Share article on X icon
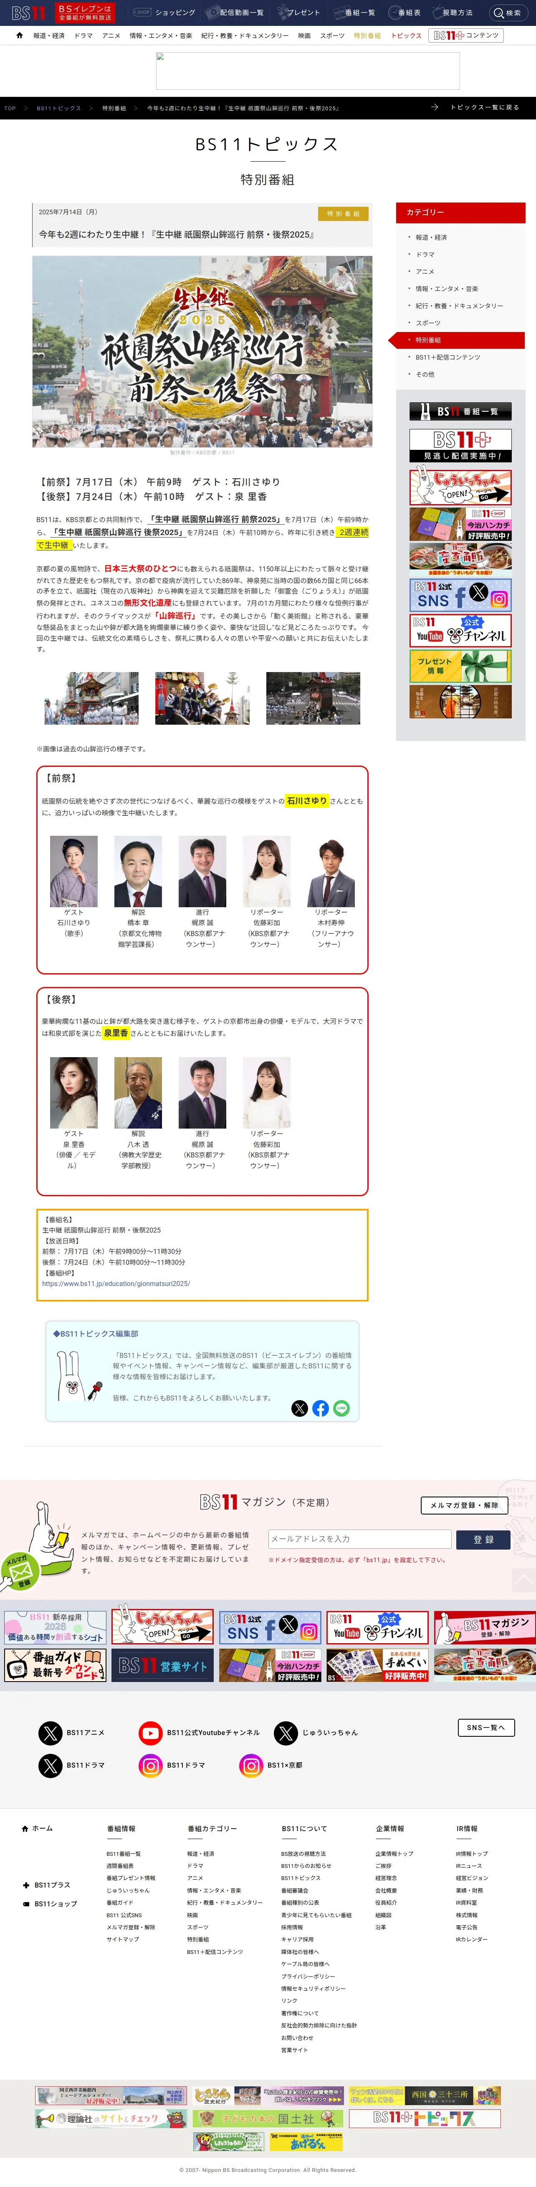The image size is (536, 2187). (299, 1408)
